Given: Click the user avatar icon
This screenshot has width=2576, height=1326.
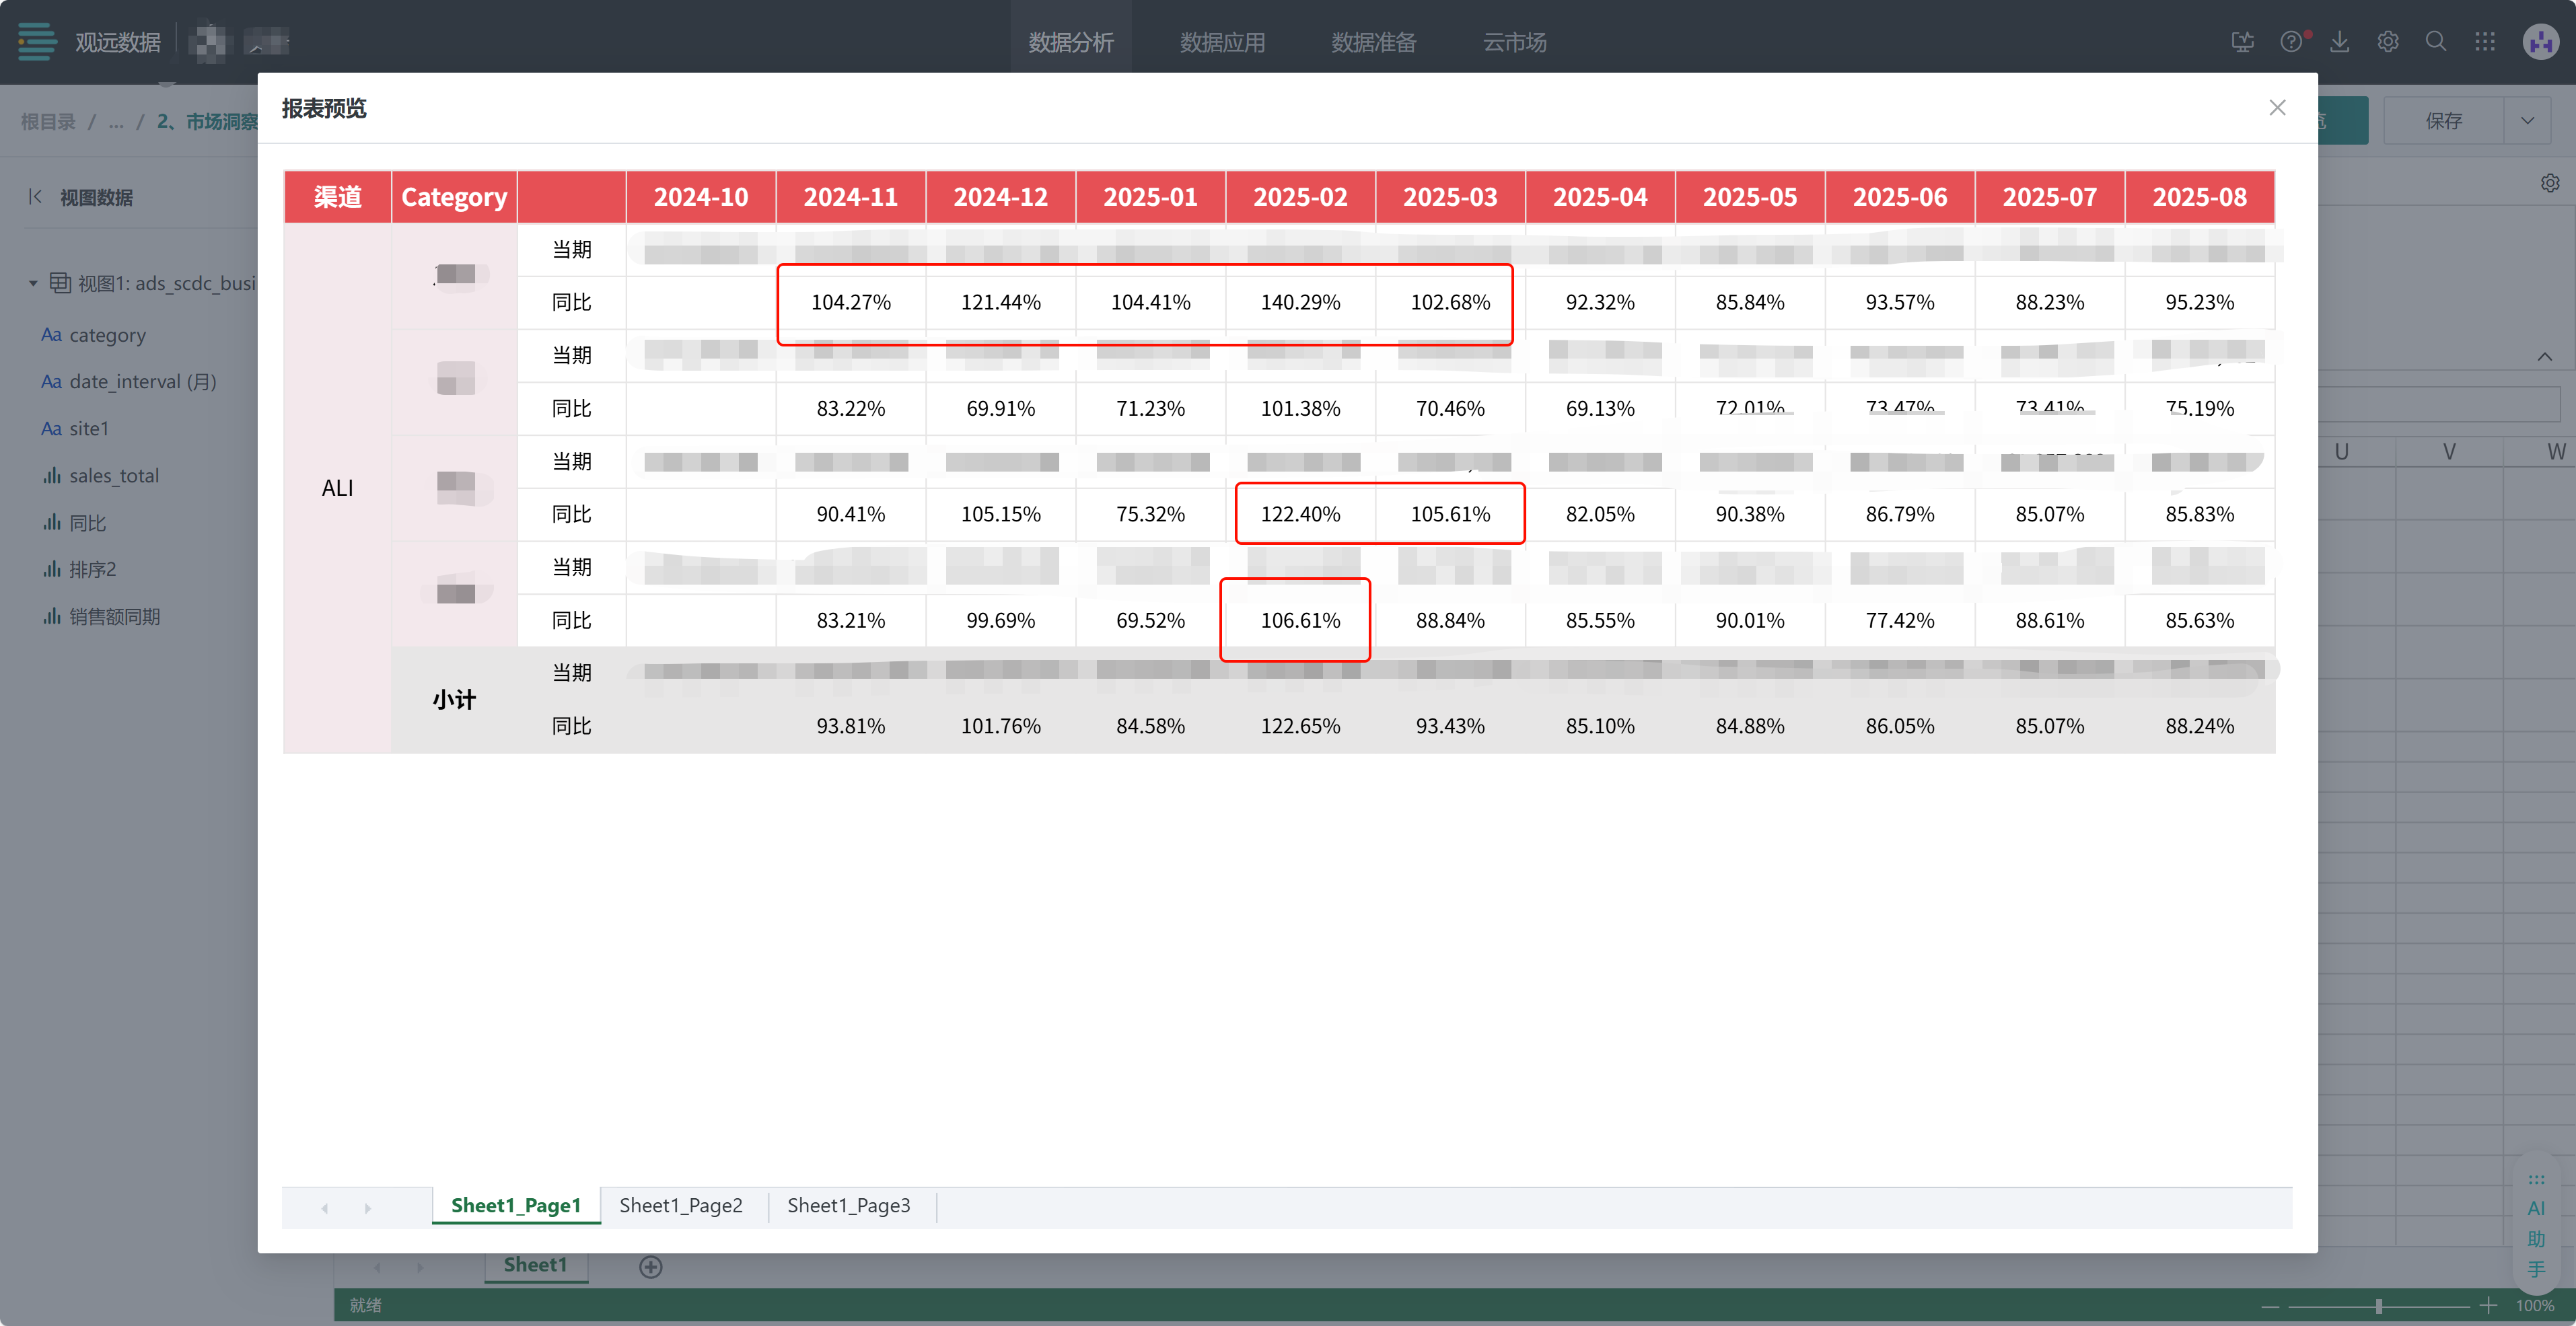Looking at the screenshot, I should [x=2540, y=42].
